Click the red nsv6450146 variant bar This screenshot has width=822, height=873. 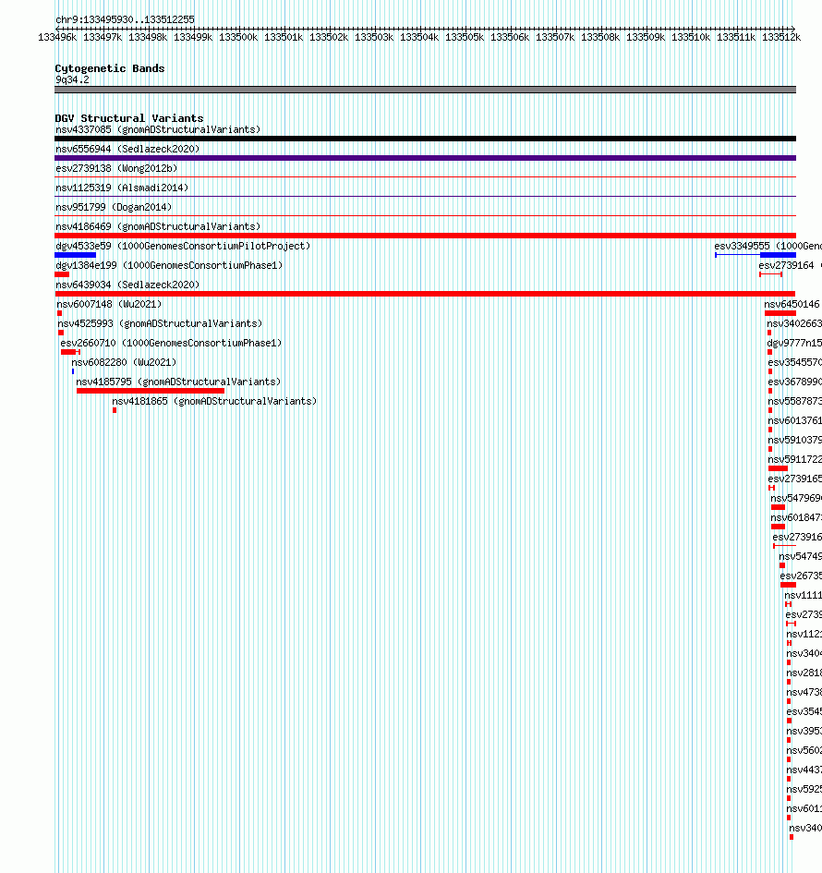[780, 313]
